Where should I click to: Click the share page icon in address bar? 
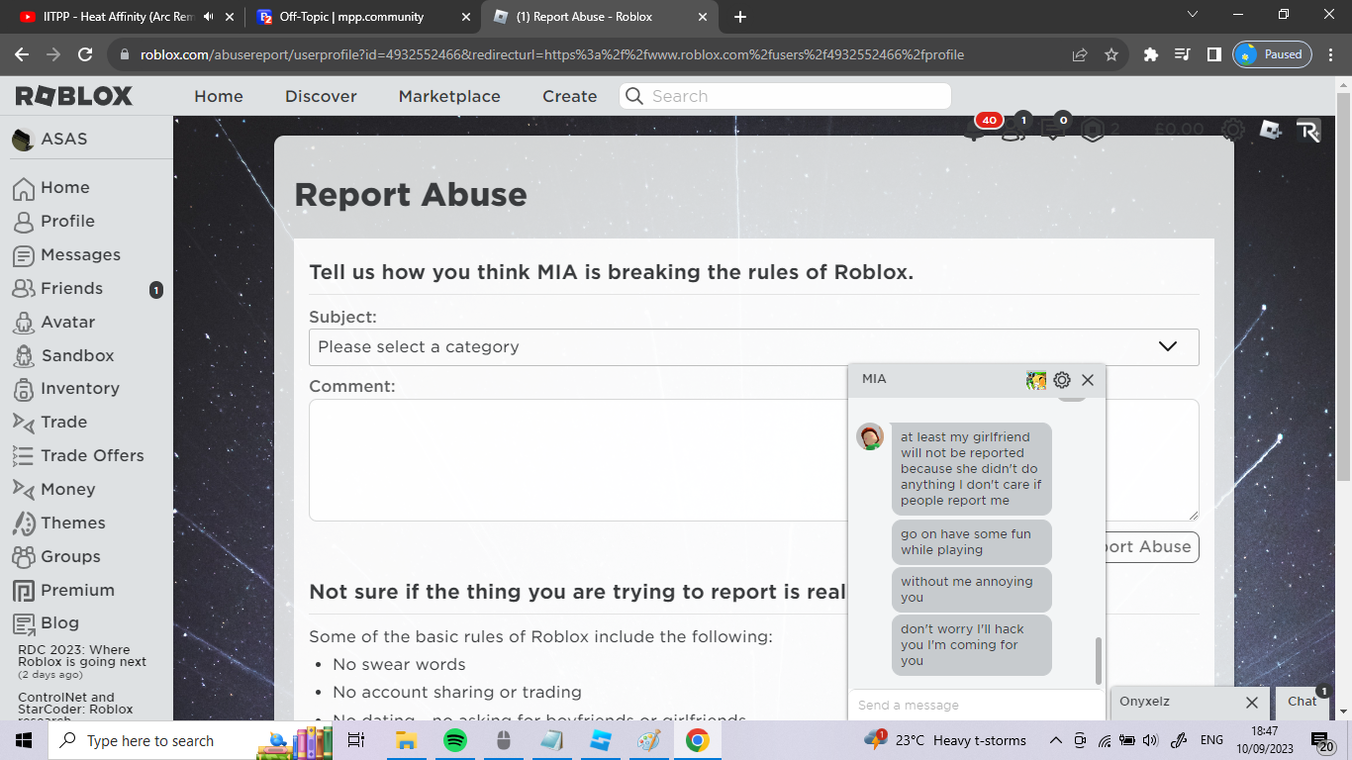pos(1080,54)
